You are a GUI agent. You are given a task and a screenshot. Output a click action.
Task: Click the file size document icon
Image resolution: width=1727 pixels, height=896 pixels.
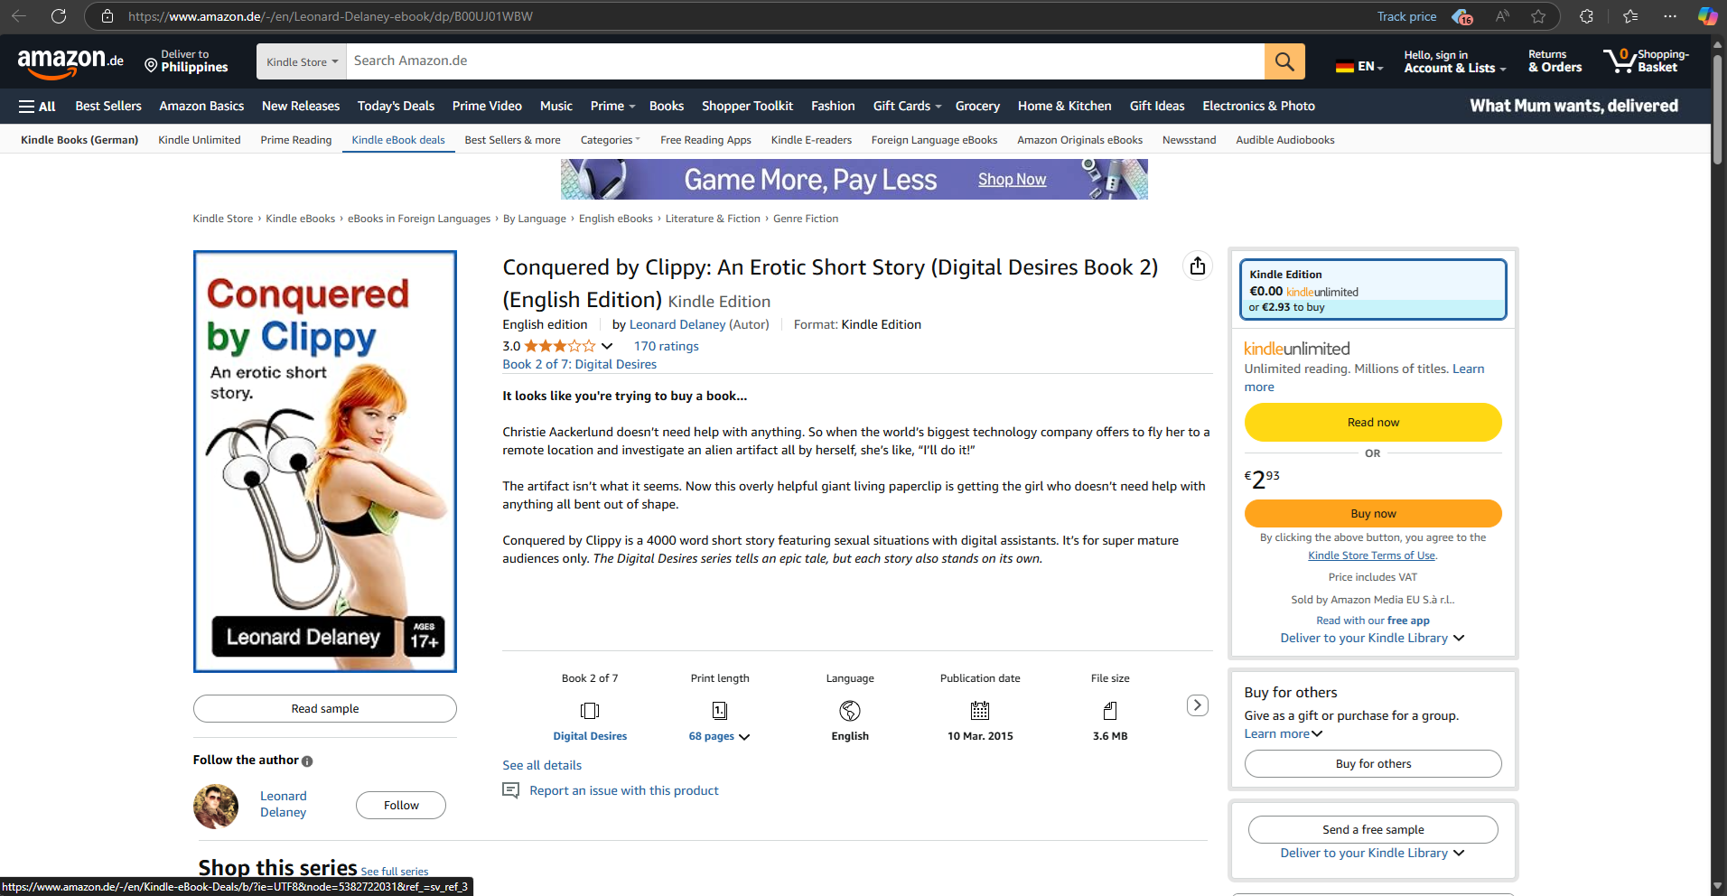(x=1110, y=711)
